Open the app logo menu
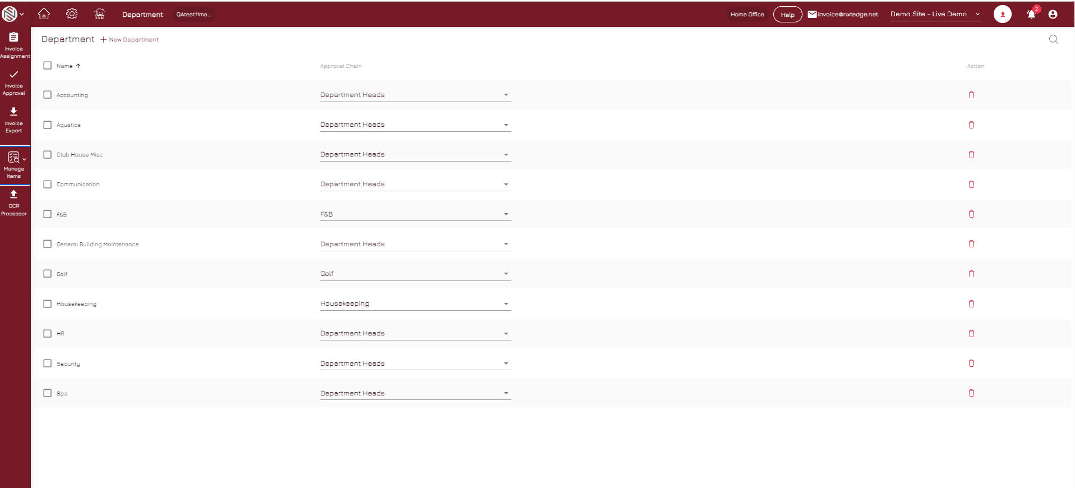Viewport: 1075px width, 488px height. pos(12,14)
